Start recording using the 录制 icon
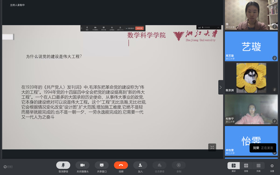 [x=179, y=165]
